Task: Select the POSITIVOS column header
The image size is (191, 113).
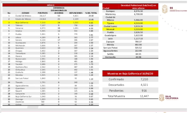Action: tap(42, 13)
